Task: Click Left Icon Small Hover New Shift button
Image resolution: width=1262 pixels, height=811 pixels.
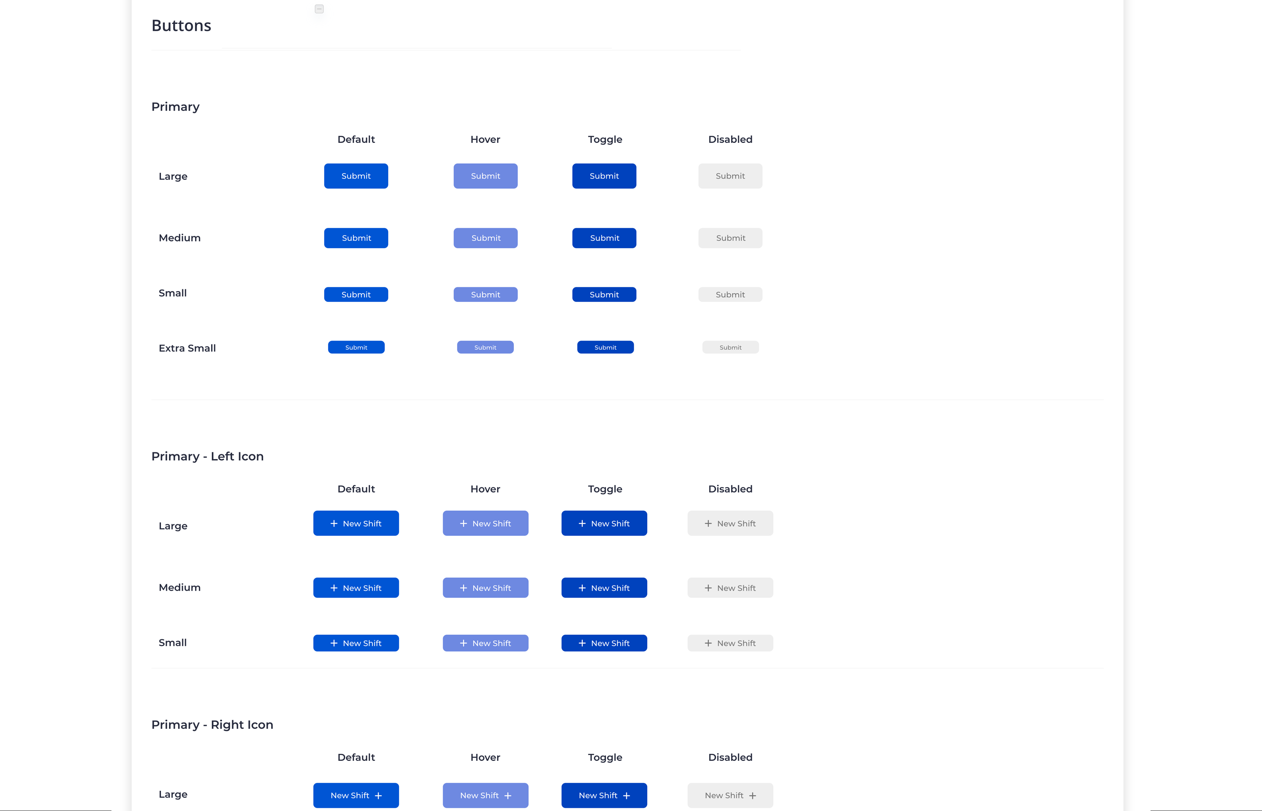Action: 486,643
